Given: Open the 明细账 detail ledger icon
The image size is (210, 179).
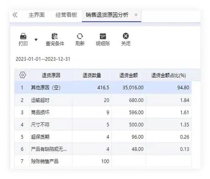Looking at the screenshot, I should pos(103,36).
